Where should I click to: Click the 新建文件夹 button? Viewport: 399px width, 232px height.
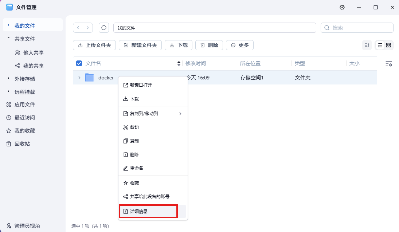click(140, 45)
